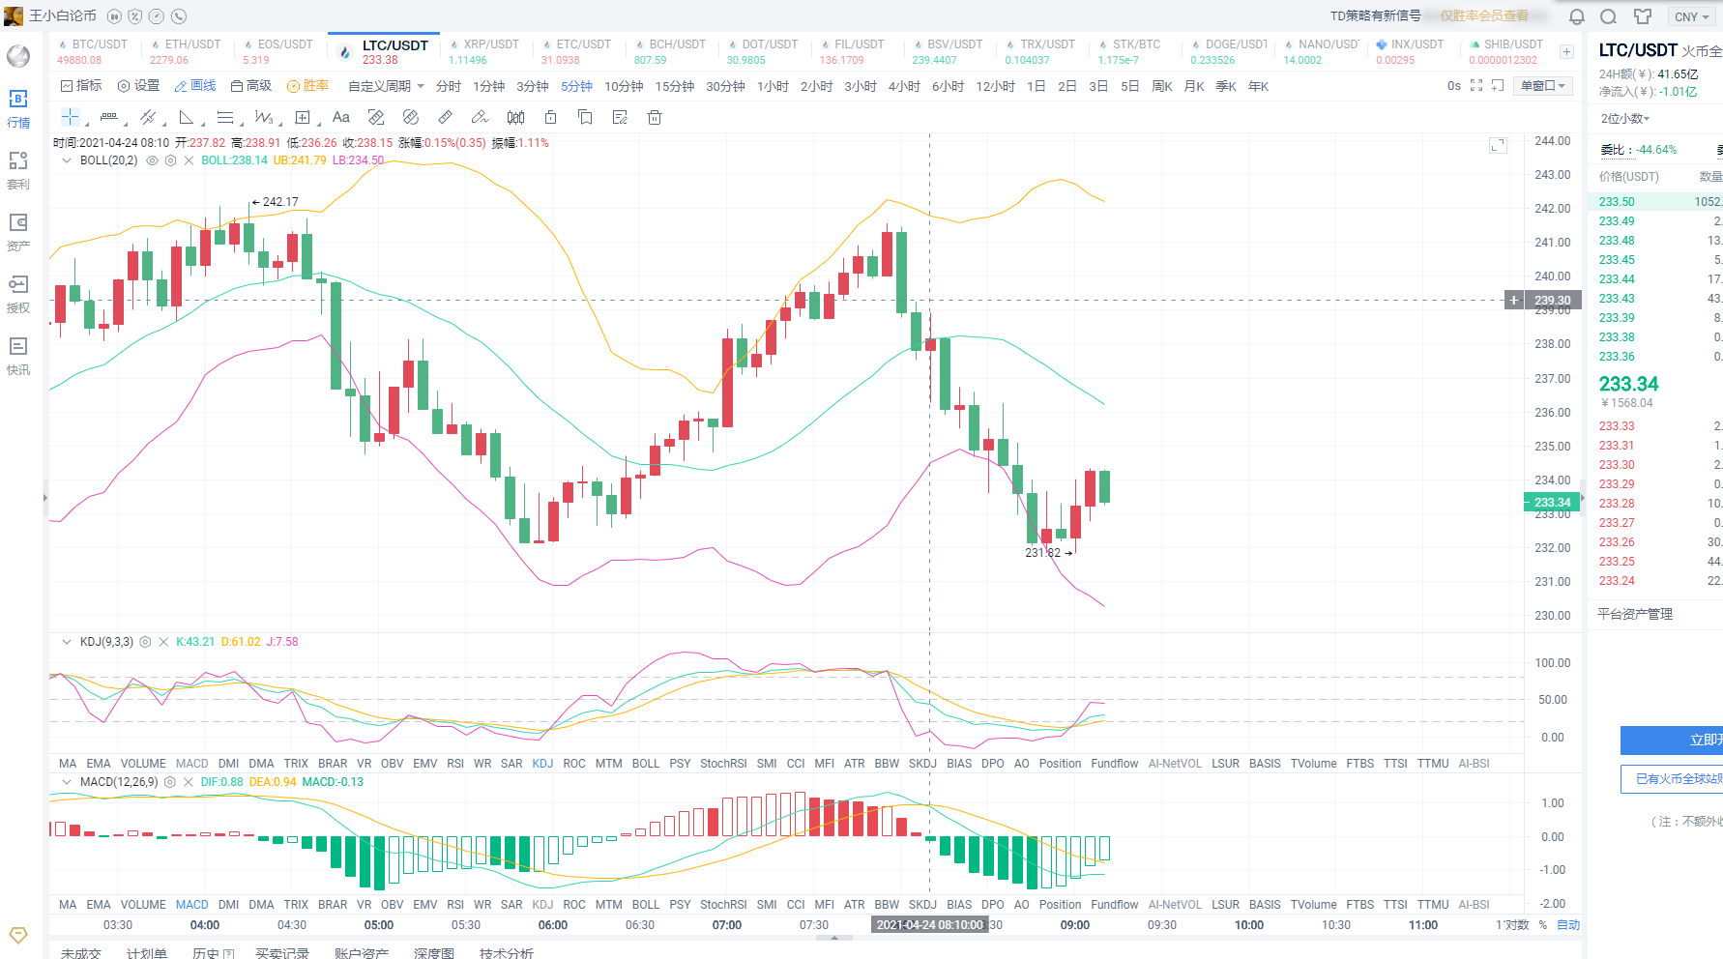This screenshot has width=1723, height=959.
Task: Open the skin theme shirt icon
Action: click(1643, 16)
